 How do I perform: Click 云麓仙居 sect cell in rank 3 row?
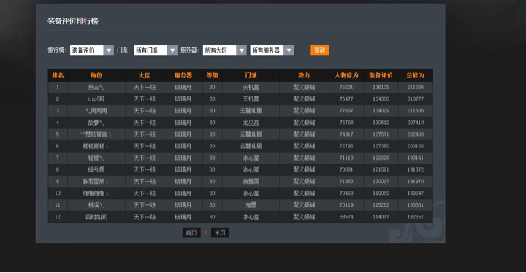click(x=251, y=111)
